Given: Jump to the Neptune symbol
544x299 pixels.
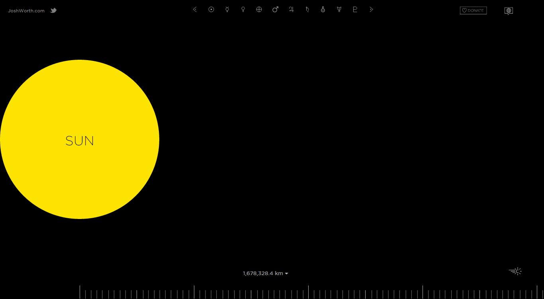Looking at the screenshot, I should coord(339,10).
